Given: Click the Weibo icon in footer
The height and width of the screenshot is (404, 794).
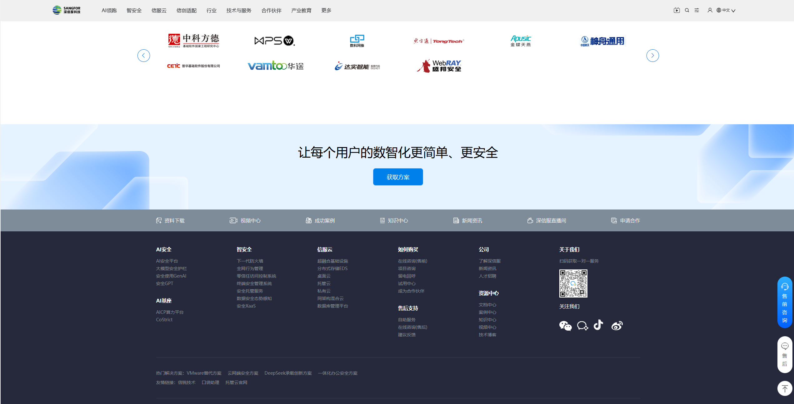Looking at the screenshot, I should pyautogui.click(x=617, y=326).
